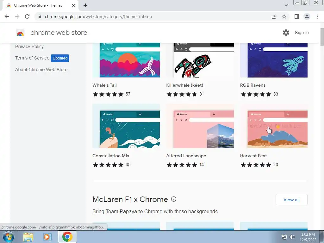Click the RGB Ravens rating count 33

(276, 94)
